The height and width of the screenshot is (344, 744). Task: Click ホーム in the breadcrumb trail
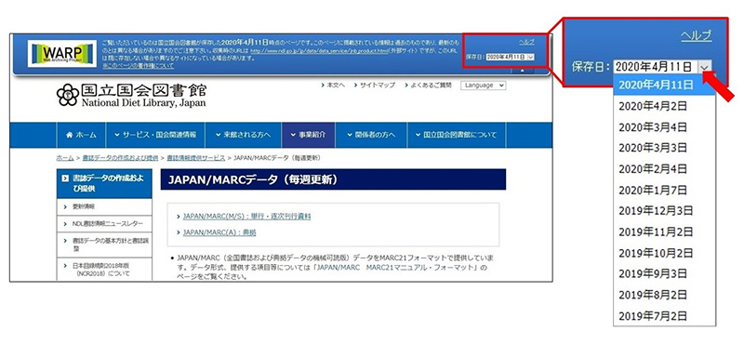[65, 157]
